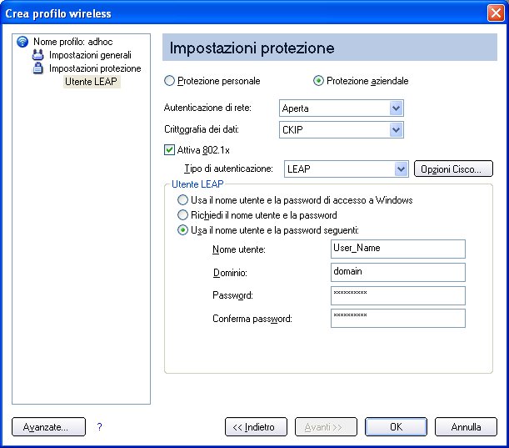Image resolution: width=509 pixels, height=448 pixels.
Task: Click Opzioni Cisco... button
Action: pyautogui.click(x=453, y=169)
